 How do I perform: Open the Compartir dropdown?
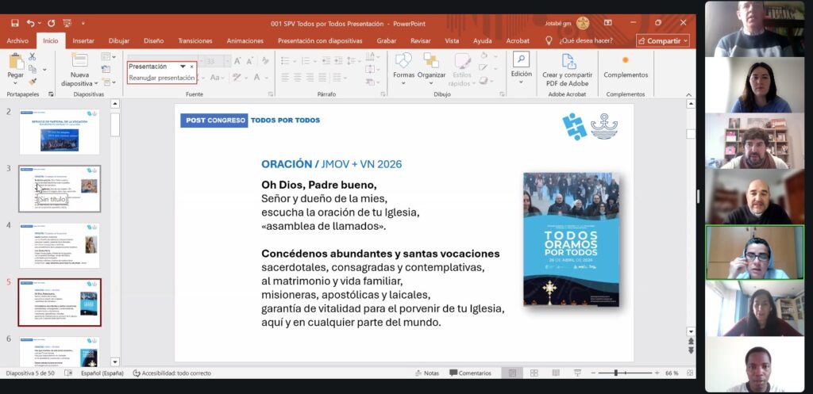[662, 40]
